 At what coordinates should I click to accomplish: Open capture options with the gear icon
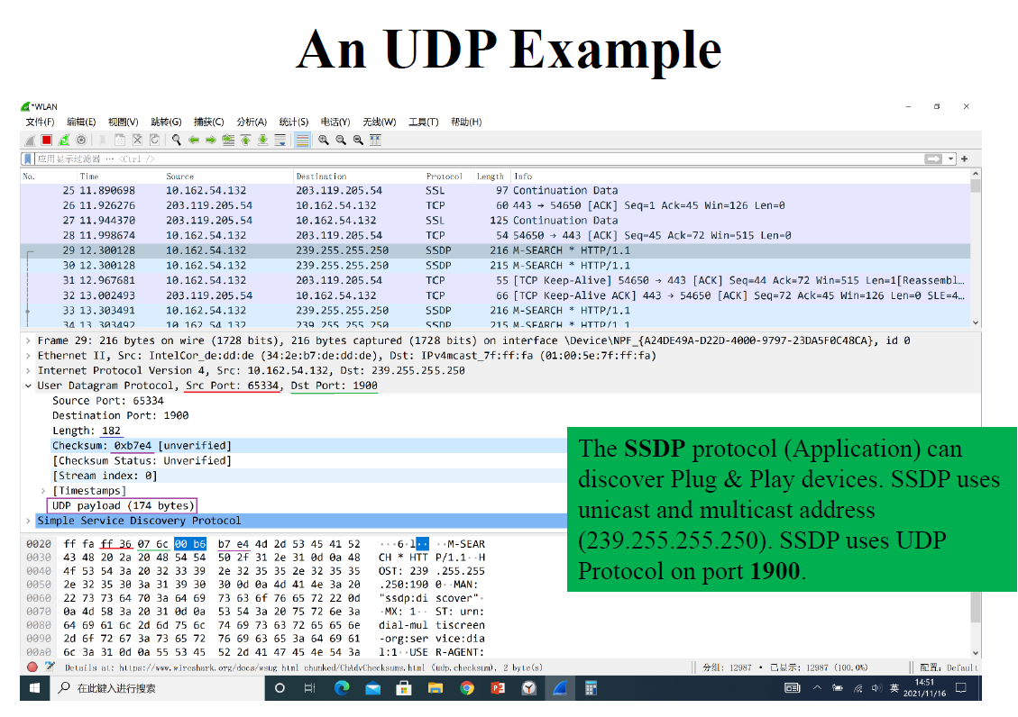[81, 140]
